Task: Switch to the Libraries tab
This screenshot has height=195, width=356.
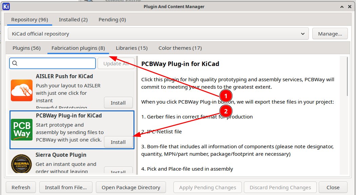Action: [131, 48]
